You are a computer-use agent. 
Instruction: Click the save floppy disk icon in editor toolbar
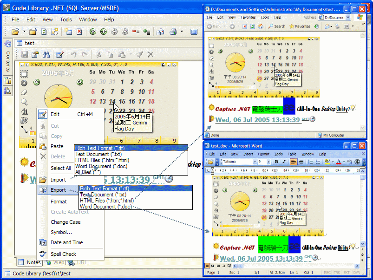point(25,54)
